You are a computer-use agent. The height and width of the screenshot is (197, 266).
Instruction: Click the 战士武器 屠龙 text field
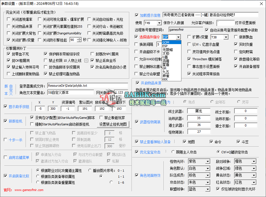[x=199, y=111]
